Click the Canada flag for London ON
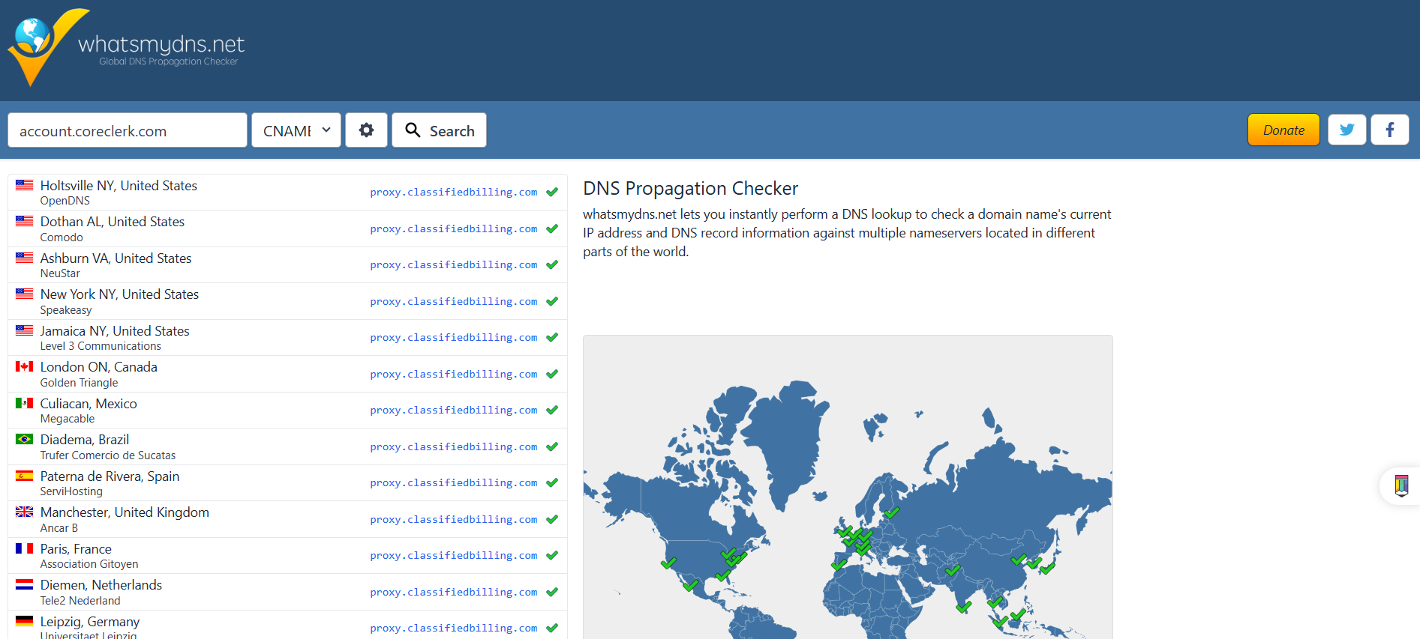 click(24, 366)
